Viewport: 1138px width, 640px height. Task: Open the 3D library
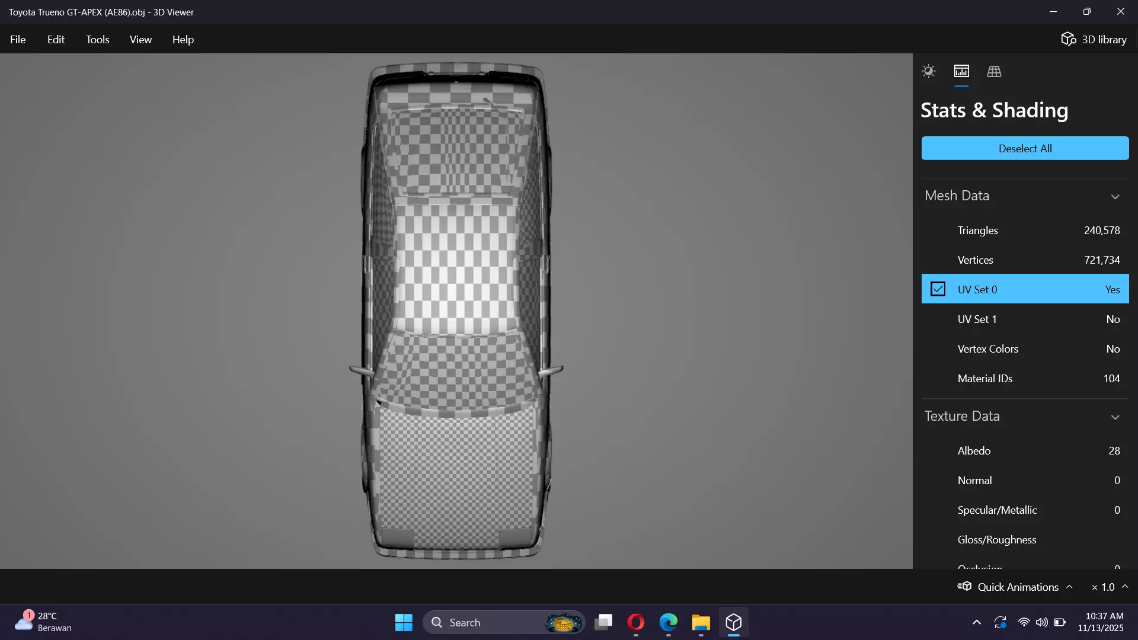point(1094,39)
